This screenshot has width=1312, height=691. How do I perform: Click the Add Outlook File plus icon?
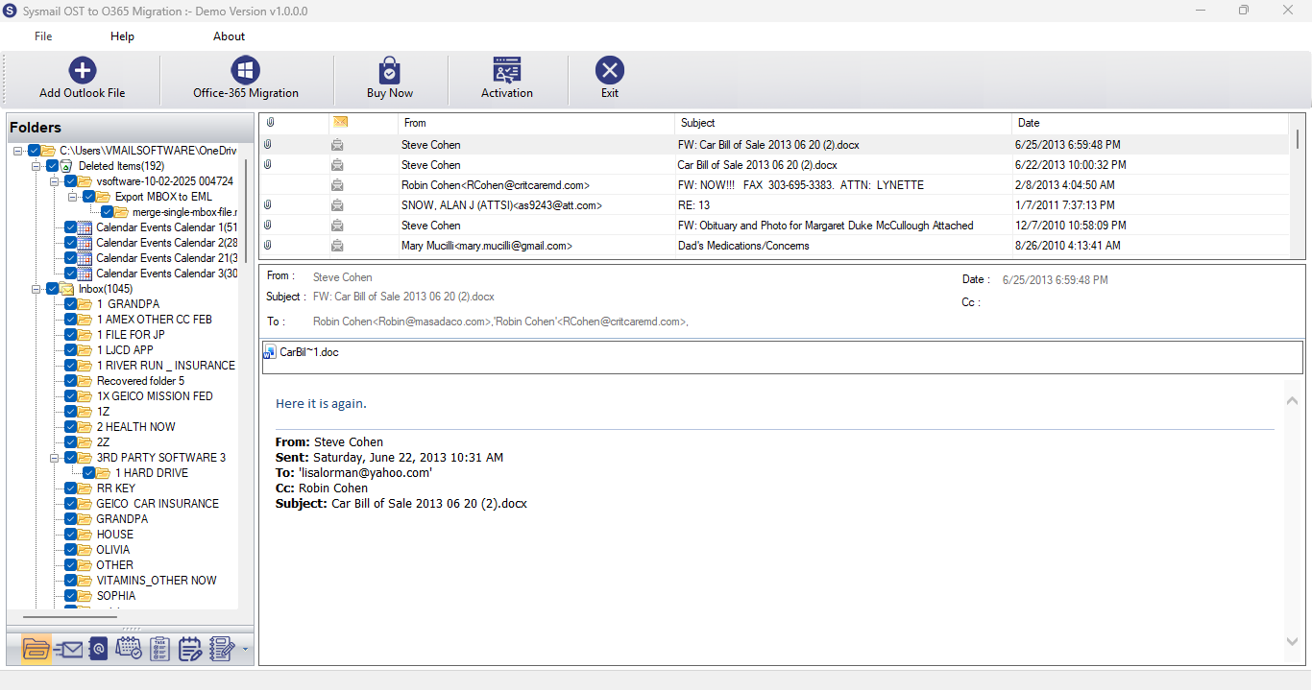83,70
